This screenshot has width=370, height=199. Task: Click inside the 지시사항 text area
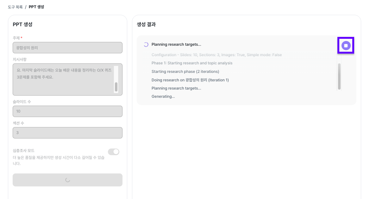(x=63, y=79)
